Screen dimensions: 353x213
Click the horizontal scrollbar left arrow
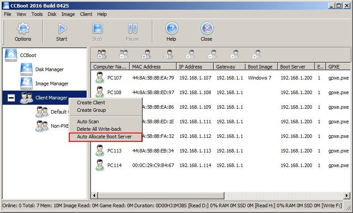pos(95,195)
